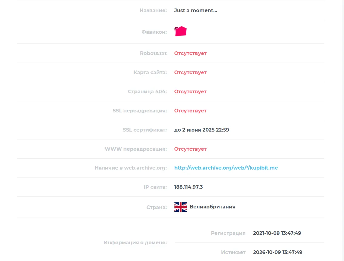Click the 'Just a moment...' title text
344x261 pixels.
coord(195,11)
